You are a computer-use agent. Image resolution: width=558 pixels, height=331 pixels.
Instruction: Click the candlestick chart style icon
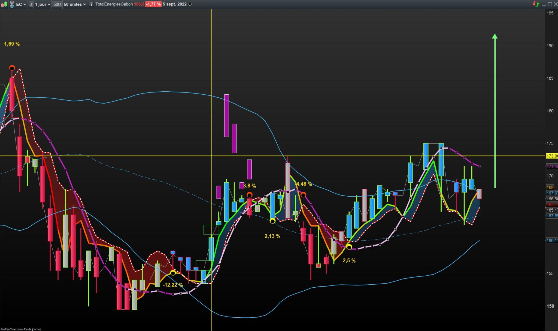click(4, 4)
